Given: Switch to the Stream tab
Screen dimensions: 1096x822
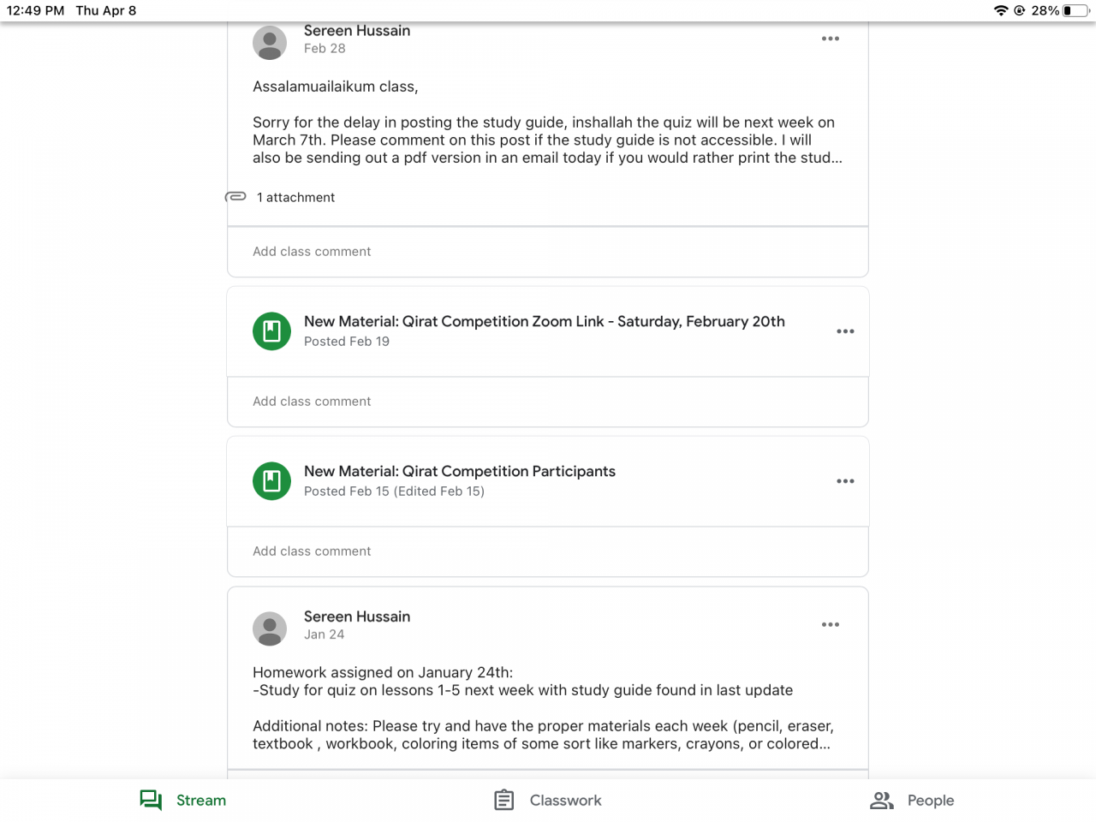Looking at the screenshot, I should 183,800.
